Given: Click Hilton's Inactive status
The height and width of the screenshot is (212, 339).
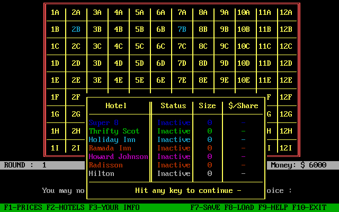Looking at the screenshot, I should (x=174, y=173).
